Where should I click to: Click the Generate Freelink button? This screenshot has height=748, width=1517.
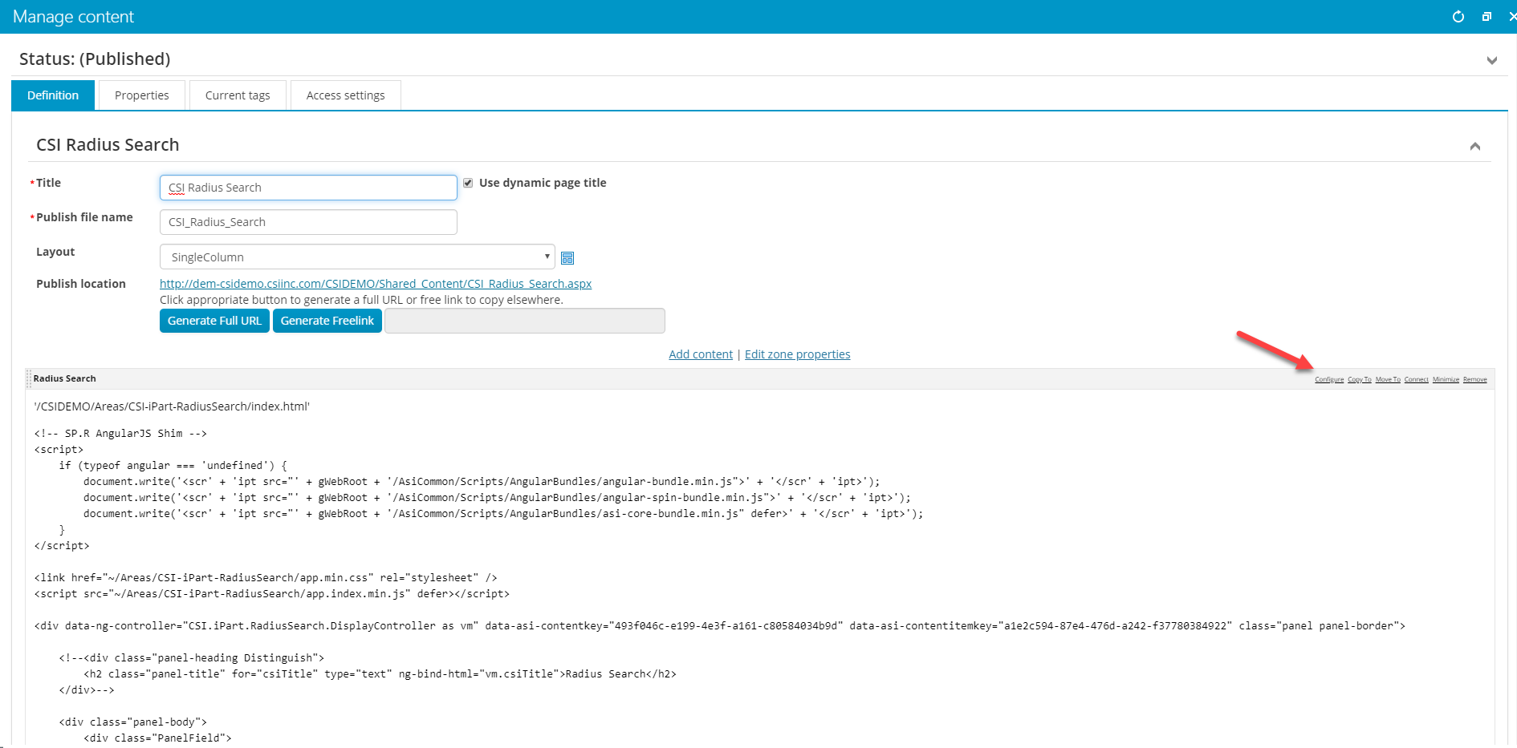327,321
